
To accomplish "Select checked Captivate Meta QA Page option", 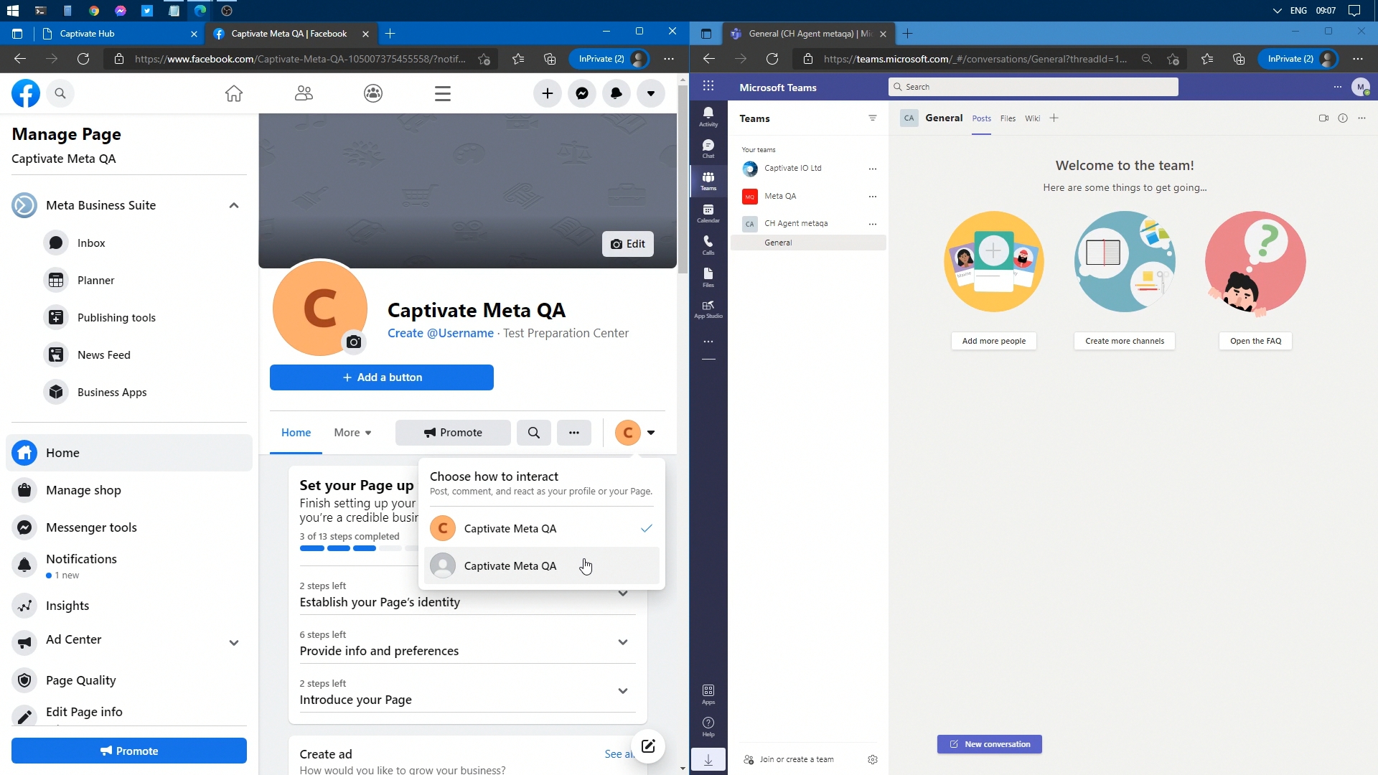I will click(510, 529).
